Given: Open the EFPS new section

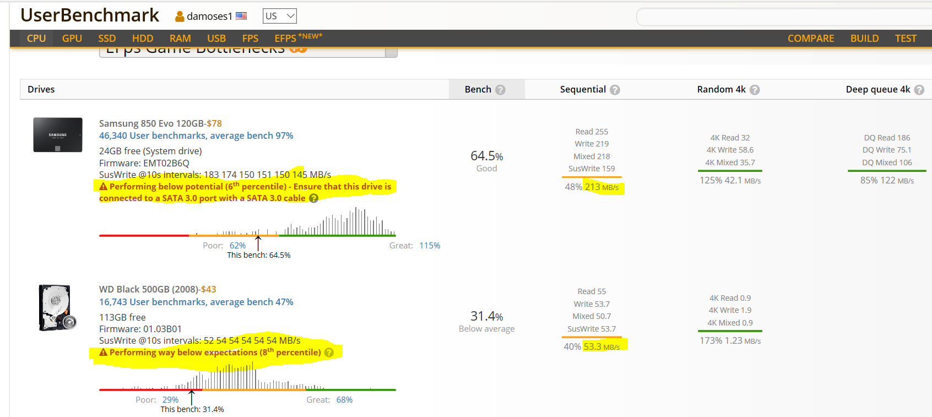Looking at the screenshot, I should [298, 38].
